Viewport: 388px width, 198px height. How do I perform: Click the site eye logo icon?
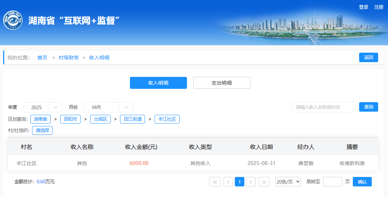tap(13, 21)
